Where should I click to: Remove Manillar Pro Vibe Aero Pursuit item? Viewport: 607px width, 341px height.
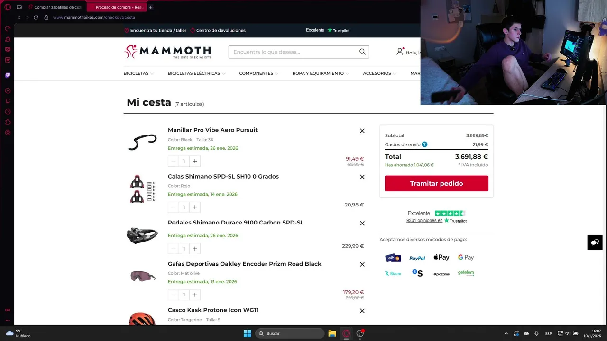[x=362, y=131]
